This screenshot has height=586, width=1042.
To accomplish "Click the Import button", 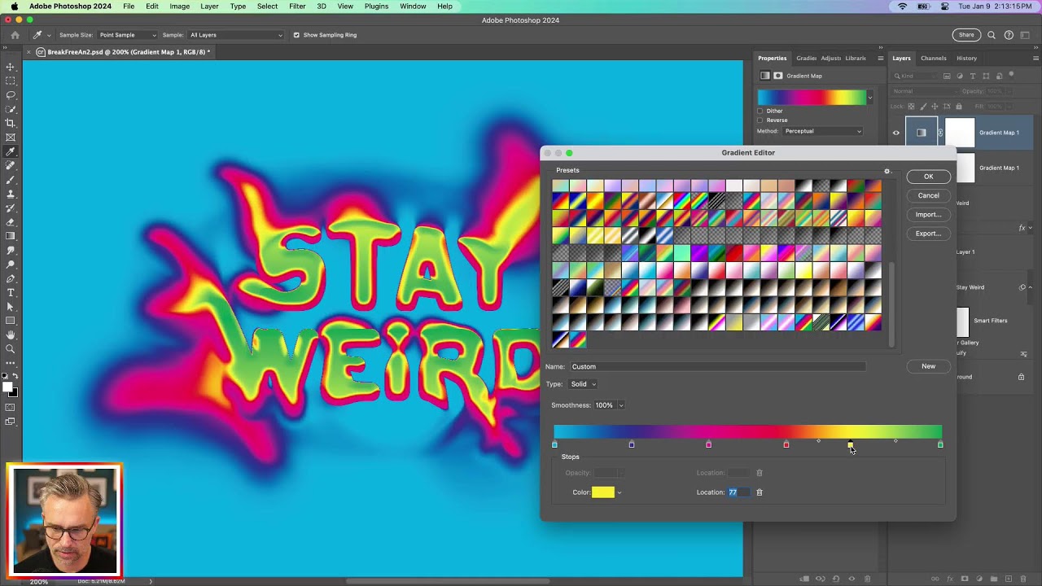I will tap(928, 215).
